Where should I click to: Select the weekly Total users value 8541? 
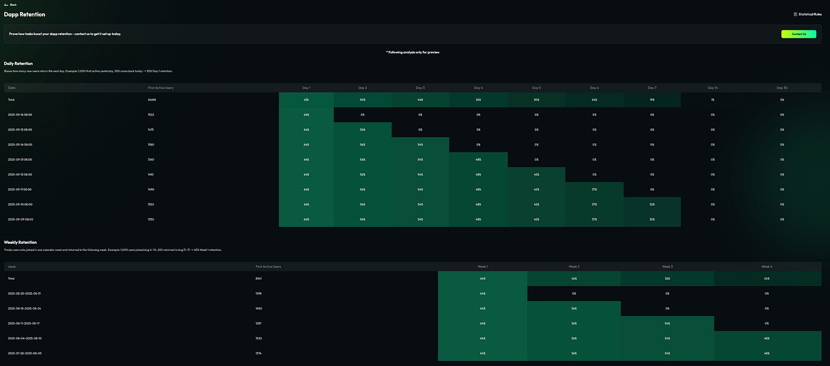pos(259,278)
